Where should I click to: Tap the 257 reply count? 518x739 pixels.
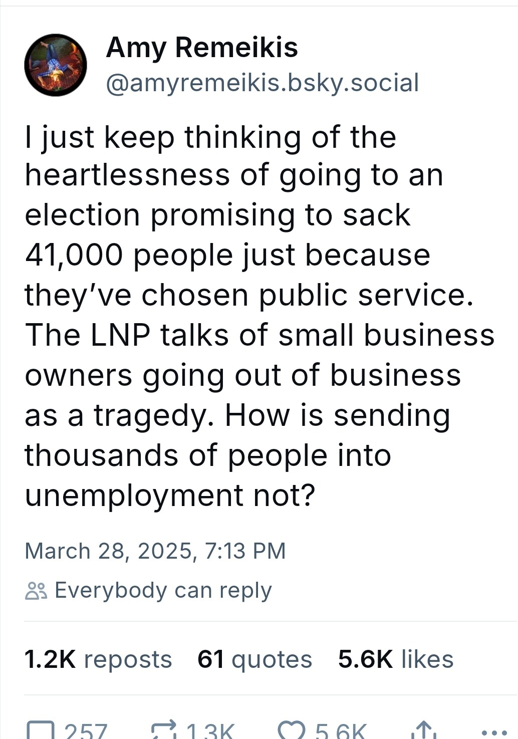tap(86, 730)
